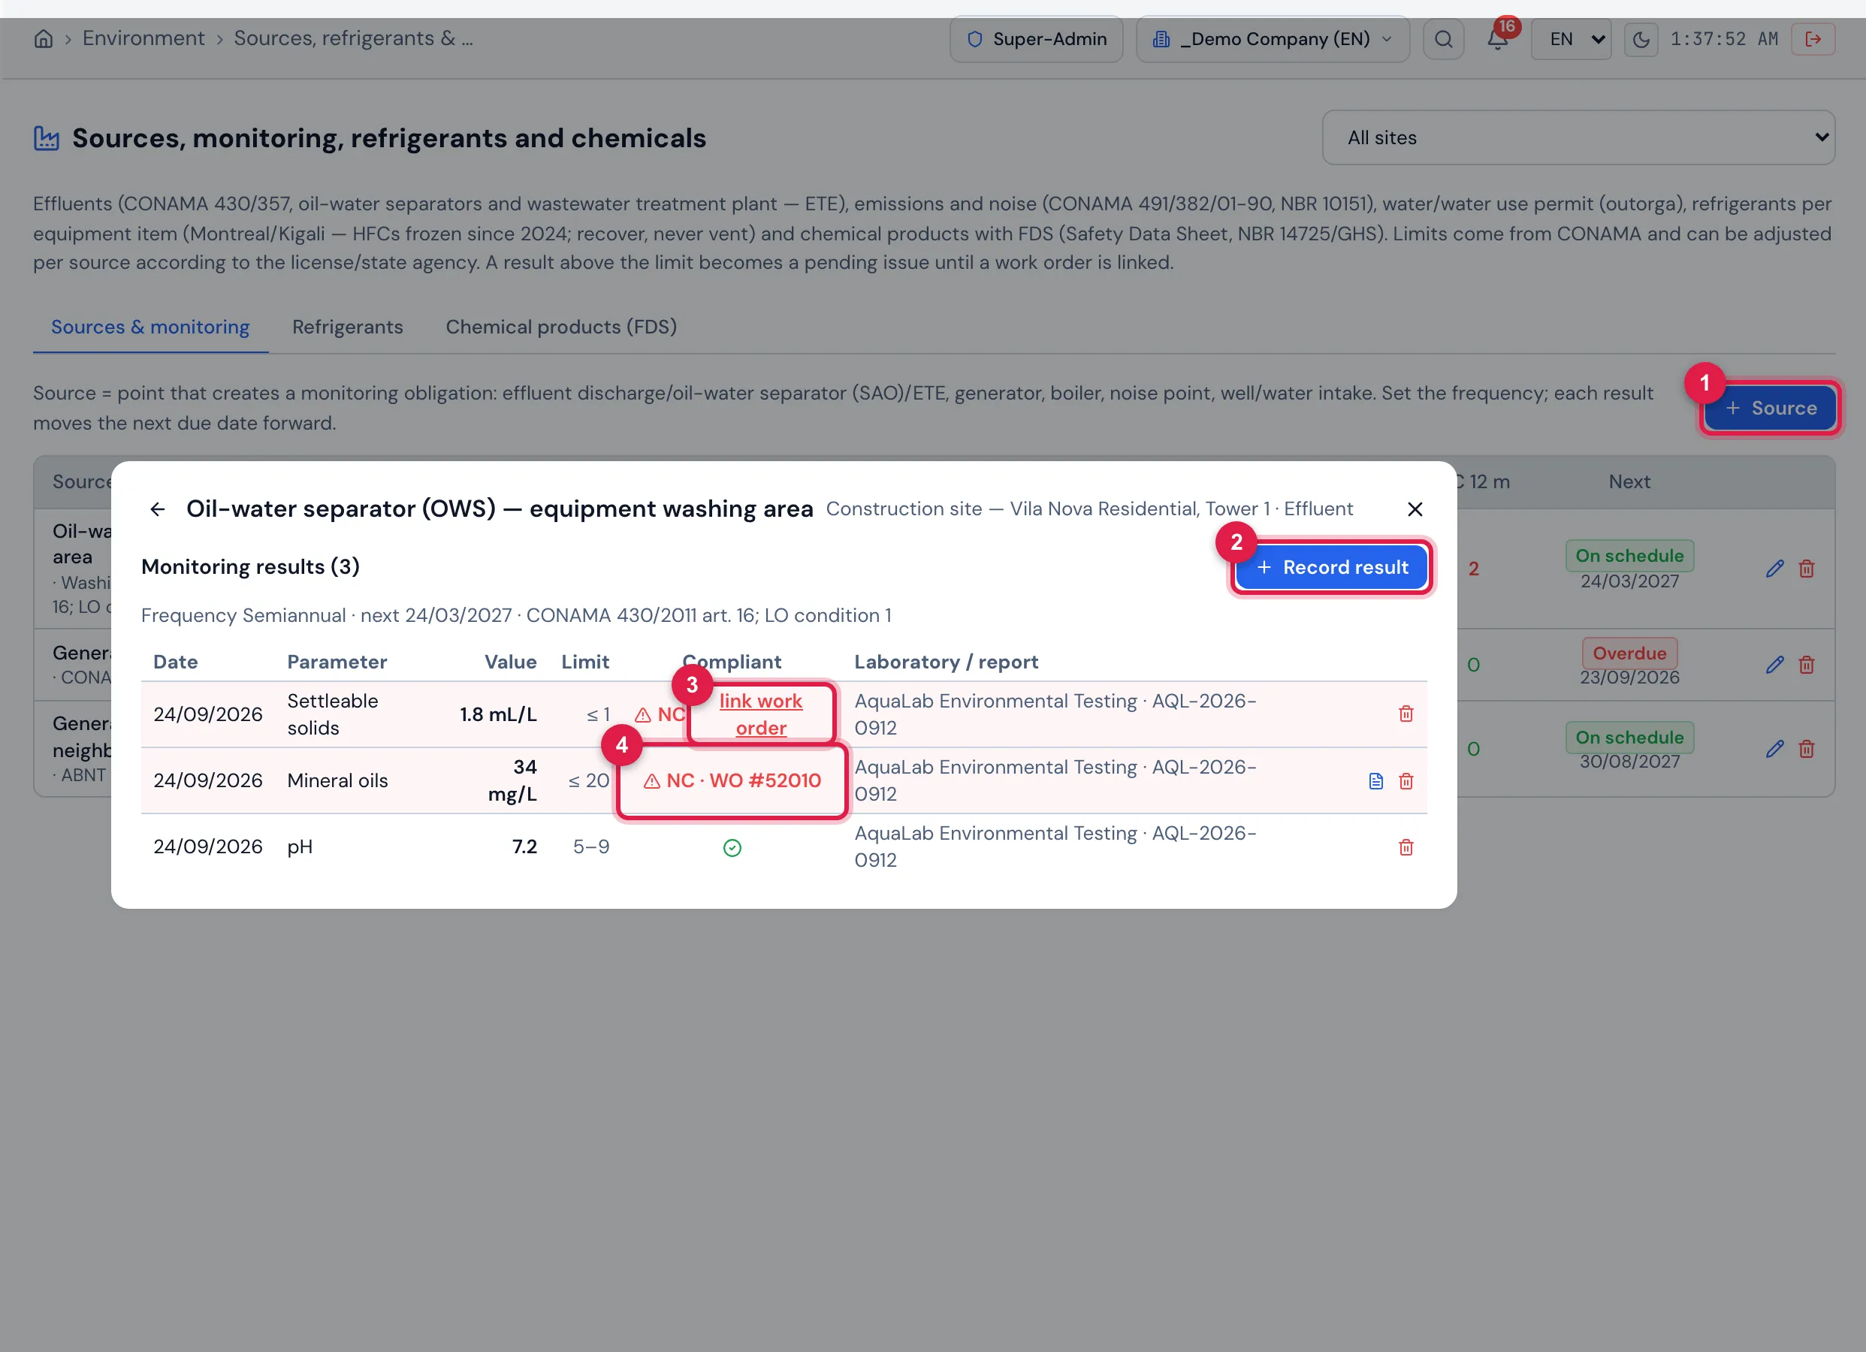Expand the _Demo Company (EN) selector
The image size is (1866, 1352).
pyautogui.click(x=1272, y=38)
